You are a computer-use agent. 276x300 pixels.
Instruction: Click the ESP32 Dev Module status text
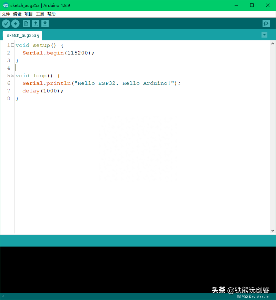252,297
